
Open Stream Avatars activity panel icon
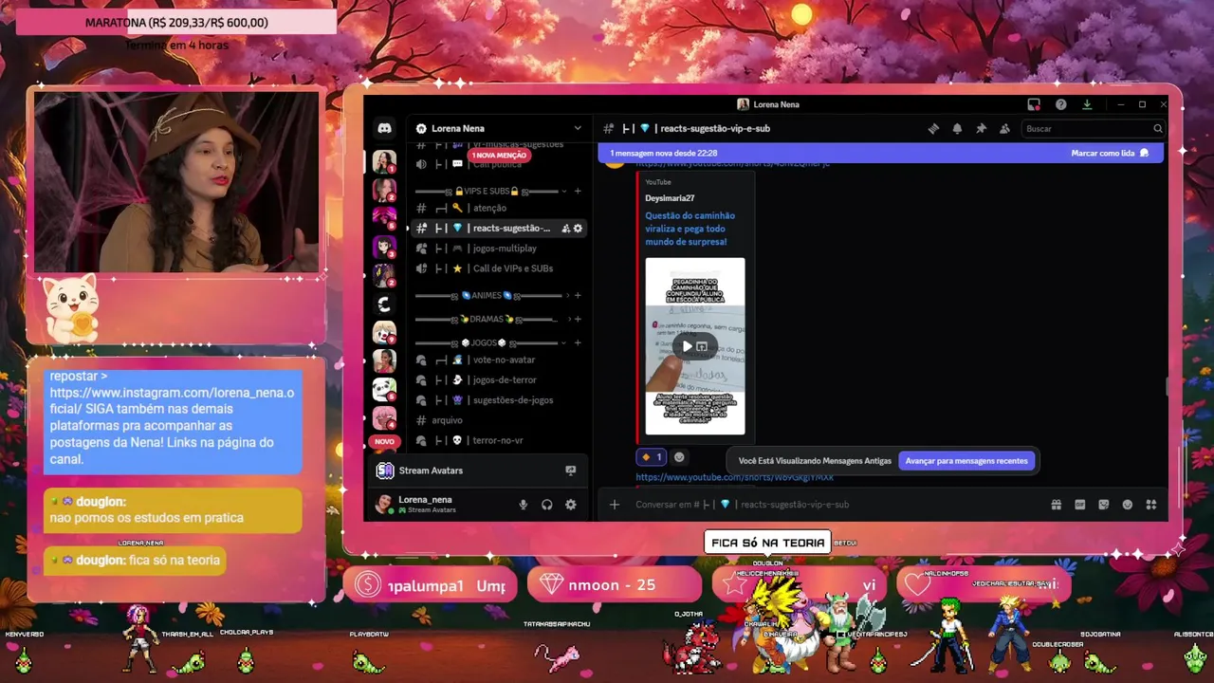[x=570, y=471]
